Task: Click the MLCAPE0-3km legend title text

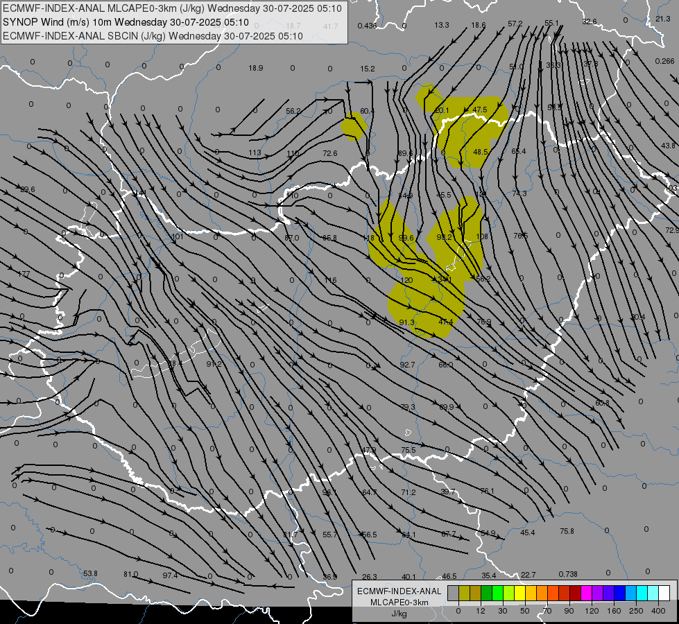Action: click(x=399, y=603)
